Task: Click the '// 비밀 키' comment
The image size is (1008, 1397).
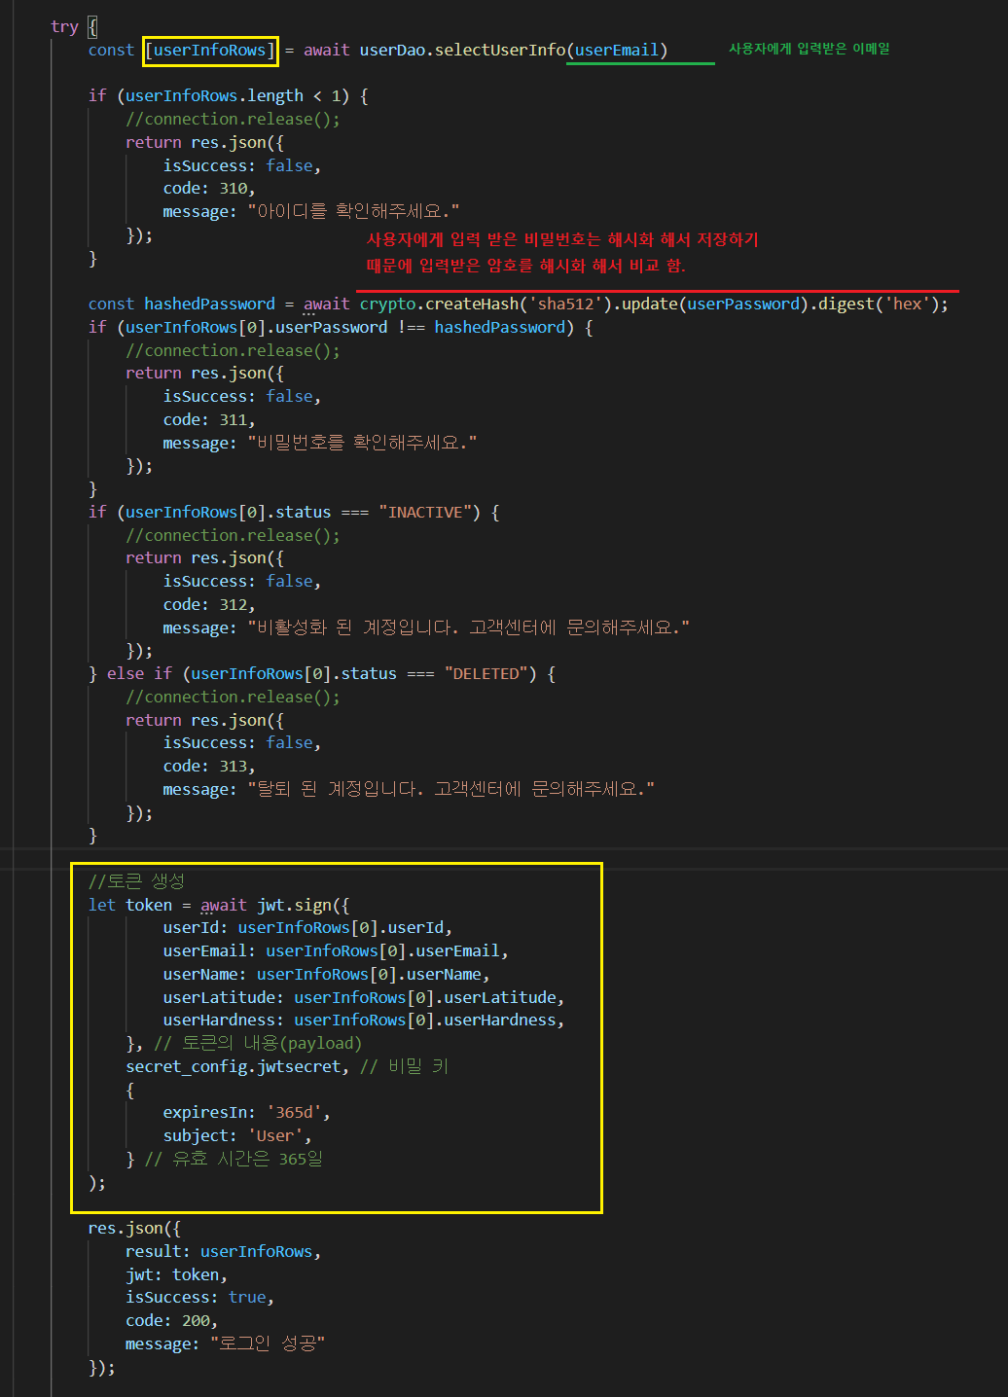Action: [x=404, y=1067]
